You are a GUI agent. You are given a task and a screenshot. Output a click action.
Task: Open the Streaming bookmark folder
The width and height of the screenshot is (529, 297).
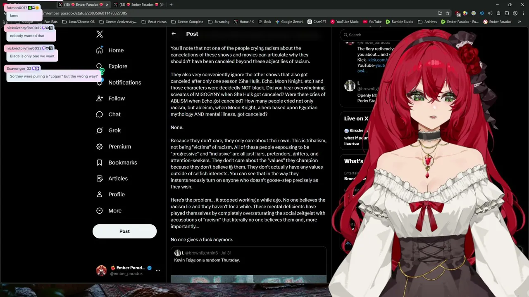click(x=219, y=21)
